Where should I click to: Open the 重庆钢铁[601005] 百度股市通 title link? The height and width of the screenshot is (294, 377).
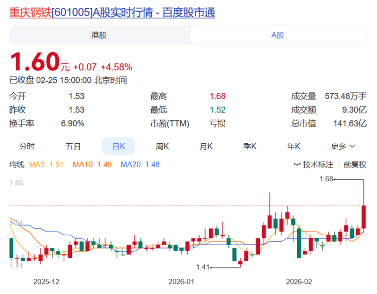coord(112,13)
